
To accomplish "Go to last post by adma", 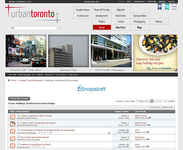I will [148, 132].
